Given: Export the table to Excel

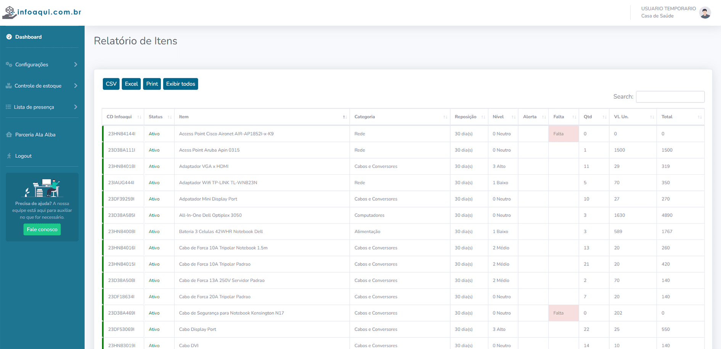Looking at the screenshot, I should 131,84.
